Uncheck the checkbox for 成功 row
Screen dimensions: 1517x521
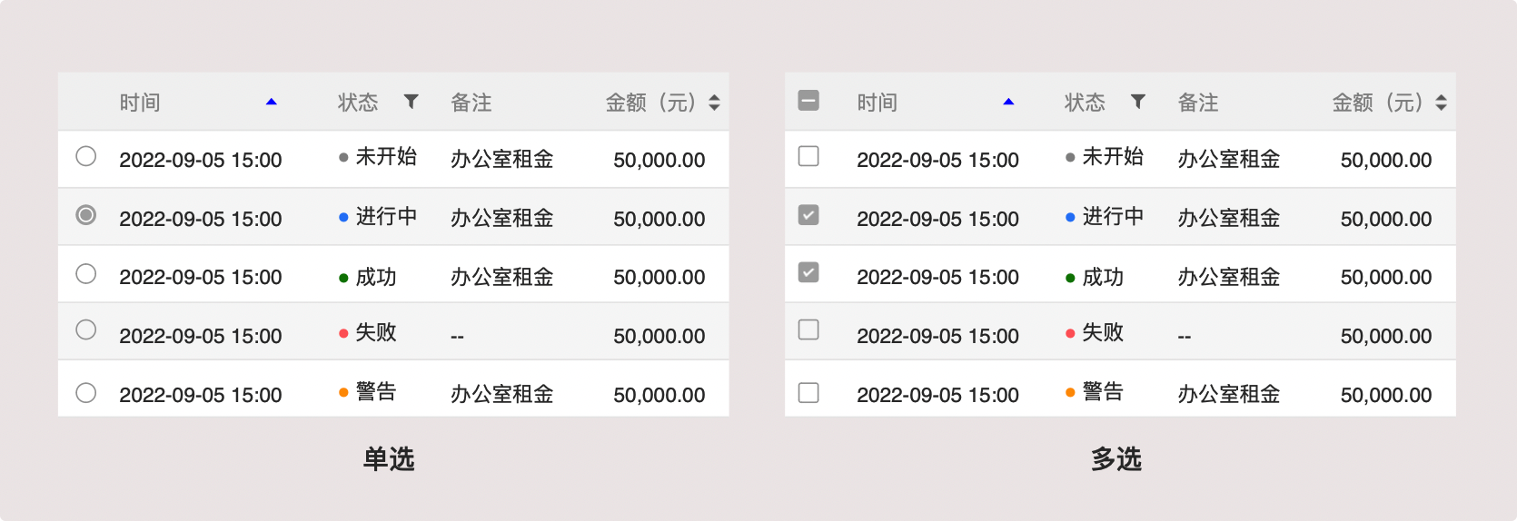808,272
